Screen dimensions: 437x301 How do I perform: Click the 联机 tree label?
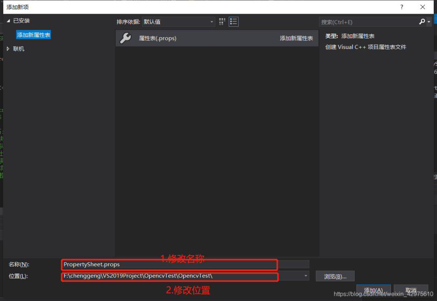[19, 48]
